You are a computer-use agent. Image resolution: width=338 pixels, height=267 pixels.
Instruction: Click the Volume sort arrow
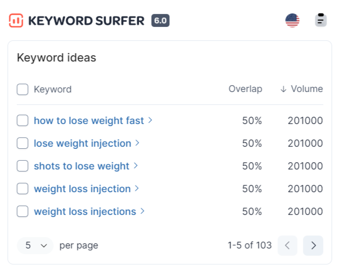[x=283, y=89]
